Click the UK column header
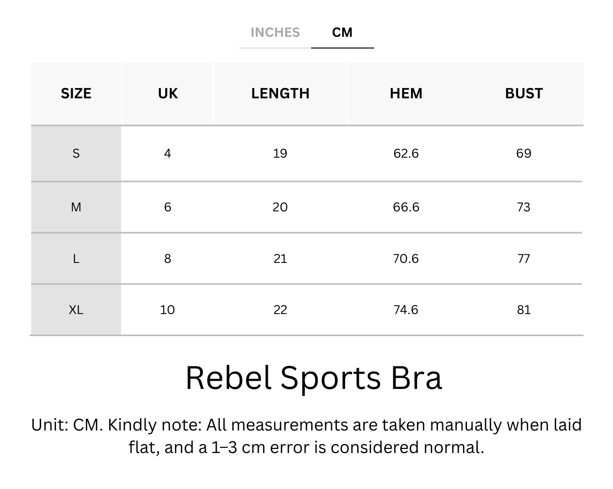 (168, 94)
